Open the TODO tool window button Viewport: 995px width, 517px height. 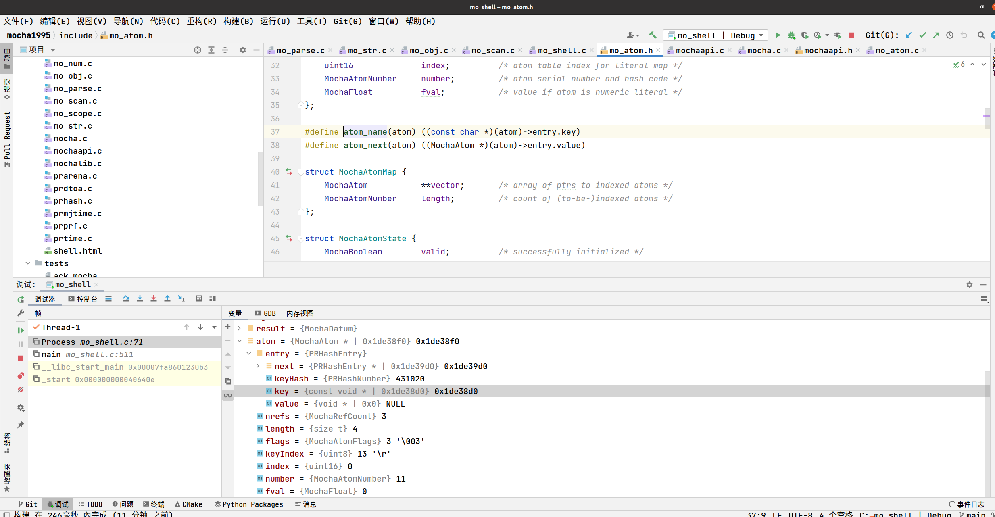coord(91,504)
